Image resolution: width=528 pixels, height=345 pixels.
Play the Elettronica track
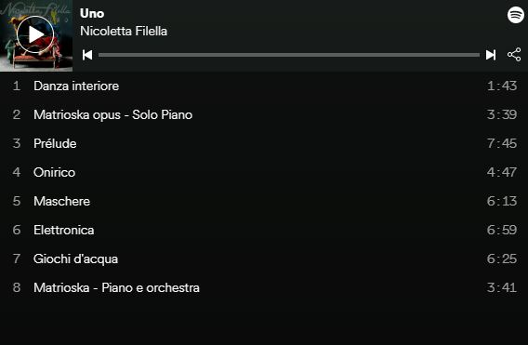click(x=264, y=230)
